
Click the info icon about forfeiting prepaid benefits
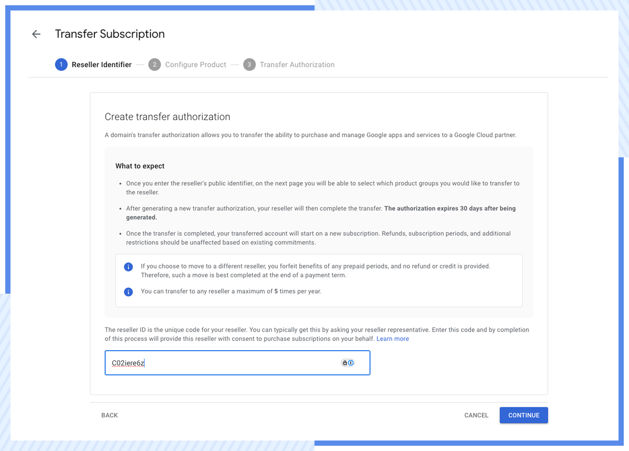coord(128,267)
